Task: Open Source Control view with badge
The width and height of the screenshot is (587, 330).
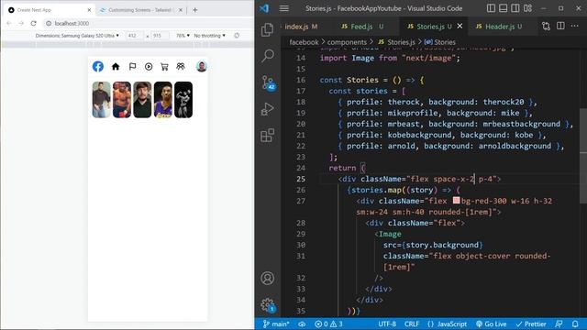Action: [x=268, y=82]
